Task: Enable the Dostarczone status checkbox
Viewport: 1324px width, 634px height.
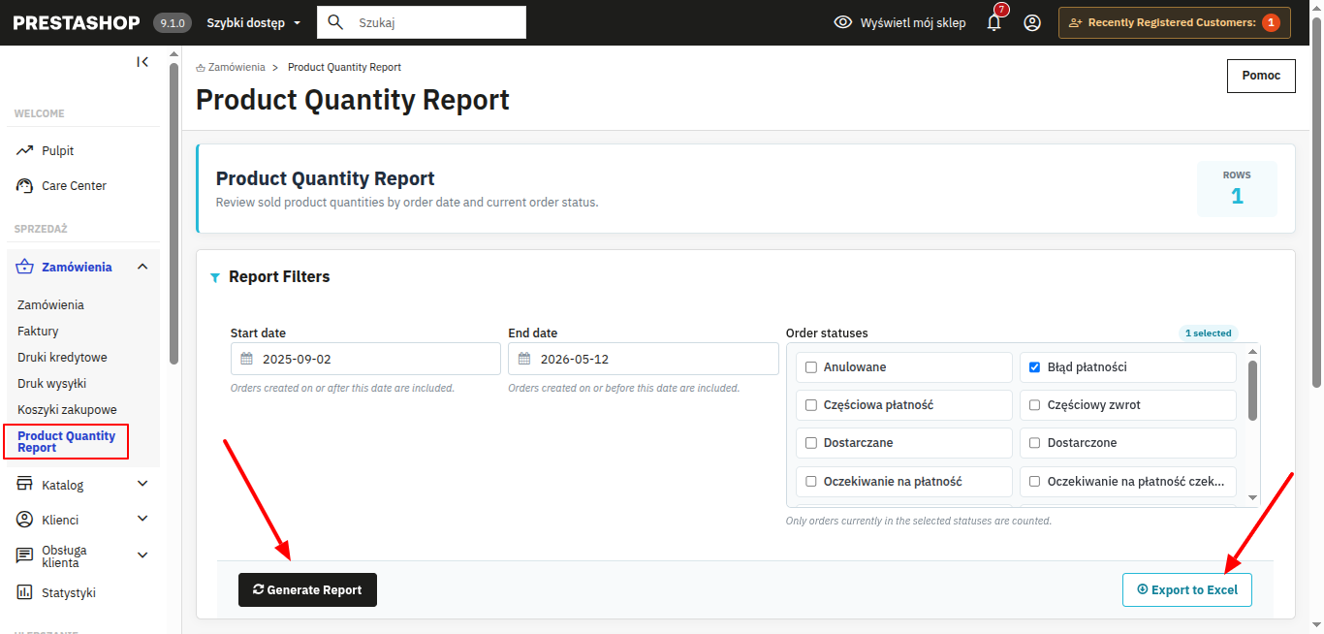Action: click(x=1035, y=443)
